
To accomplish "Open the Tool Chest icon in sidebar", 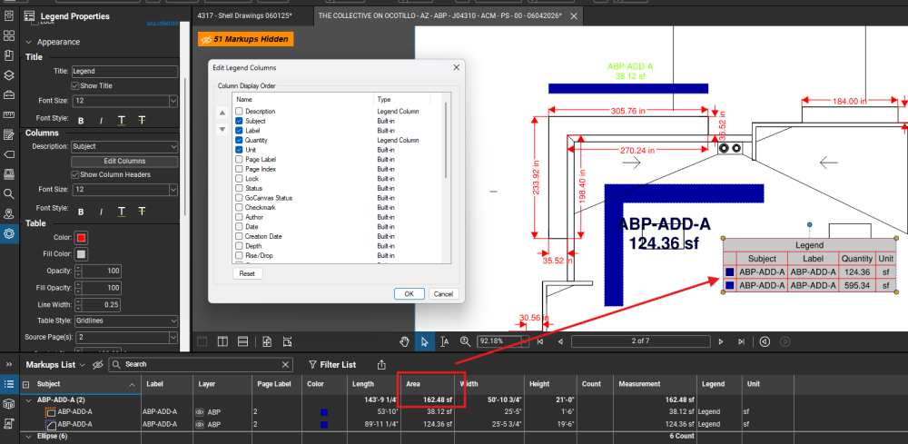I will (x=9, y=95).
